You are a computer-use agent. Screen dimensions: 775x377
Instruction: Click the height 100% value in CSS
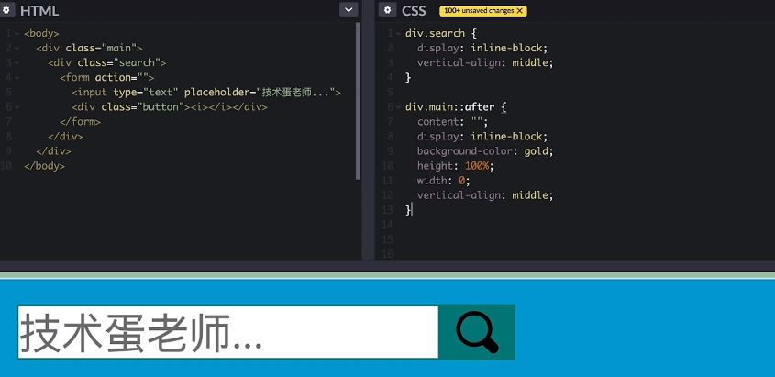(477, 166)
